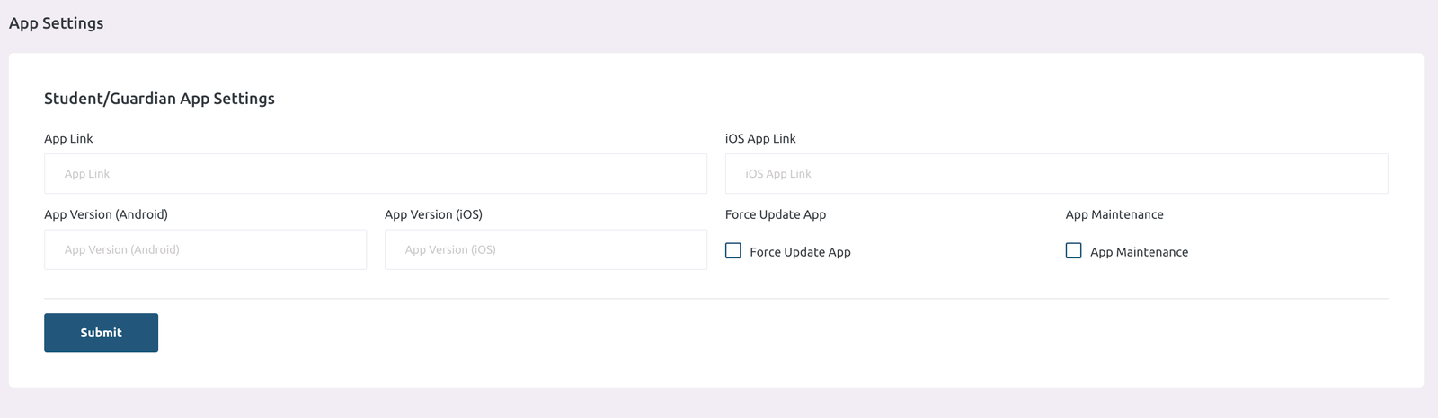The height and width of the screenshot is (418, 1438).
Task: Tick the App Maintenance checkbox
Action: (1074, 251)
